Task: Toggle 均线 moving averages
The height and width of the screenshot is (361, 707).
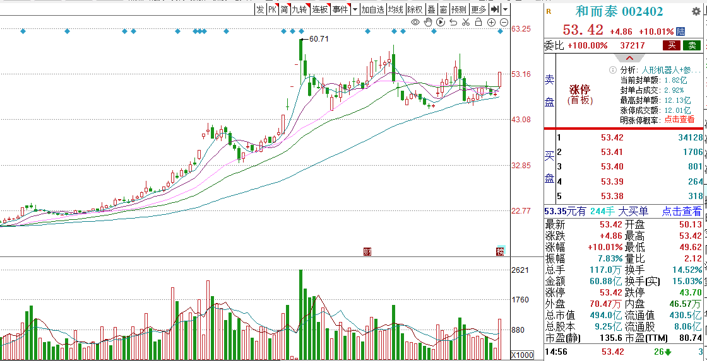Action: click(x=396, y=9)
